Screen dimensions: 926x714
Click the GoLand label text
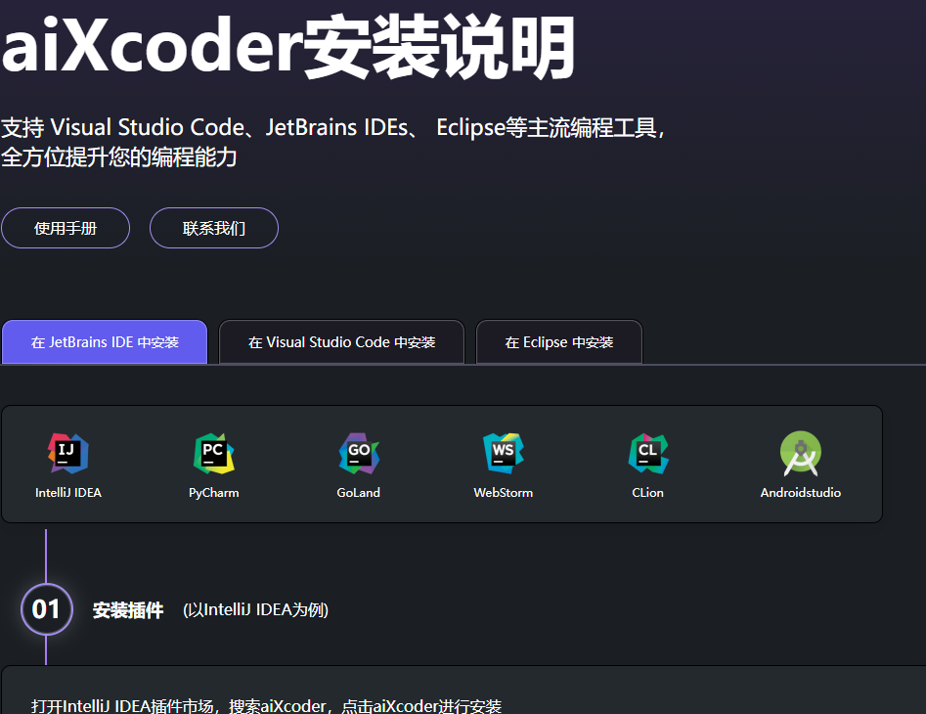pyautogui.click(x=359, y=493)
